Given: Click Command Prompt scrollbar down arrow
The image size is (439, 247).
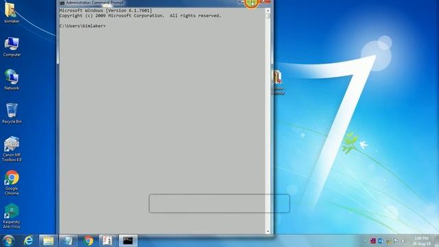Looking at the screenshot, I should (268, 231).
